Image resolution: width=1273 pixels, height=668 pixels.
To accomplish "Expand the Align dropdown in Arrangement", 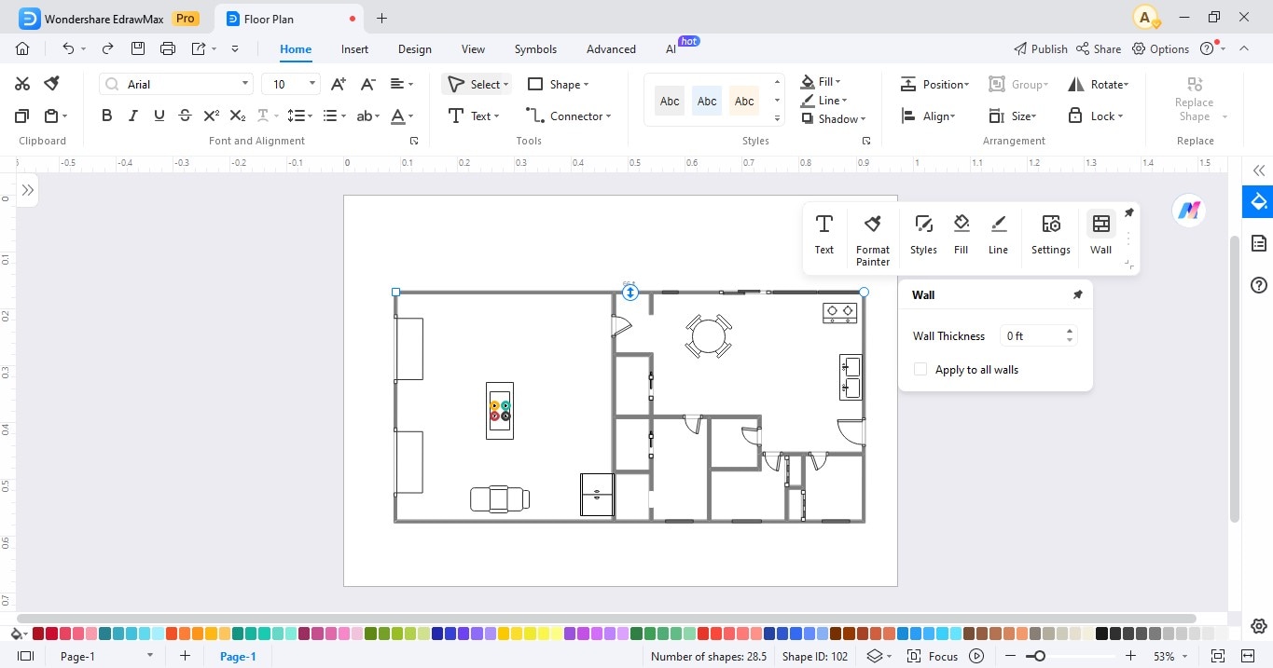I will [952, 116].
